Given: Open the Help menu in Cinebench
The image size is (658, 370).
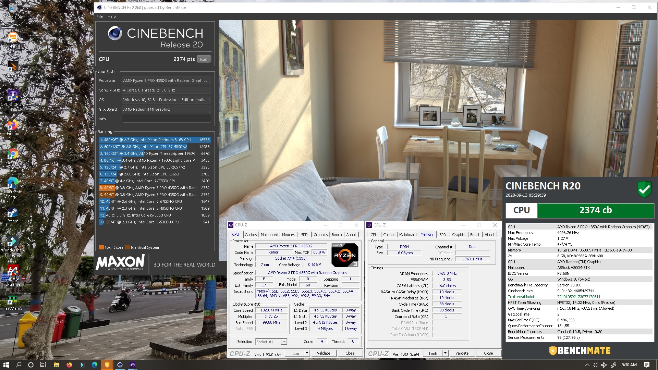Looking at the screenshot, I should 112,16.
